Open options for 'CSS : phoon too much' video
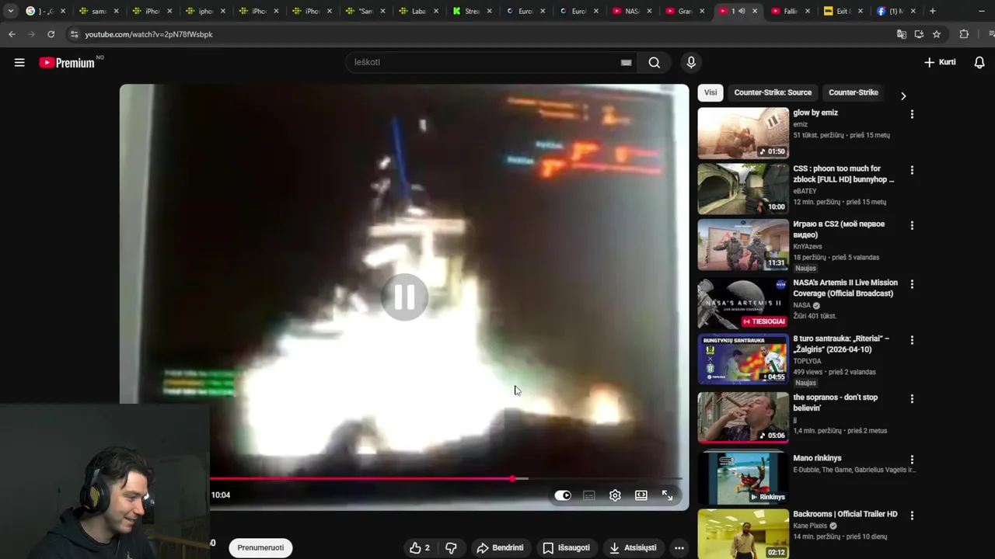The image size is (995, 559). tap(912, 170)
